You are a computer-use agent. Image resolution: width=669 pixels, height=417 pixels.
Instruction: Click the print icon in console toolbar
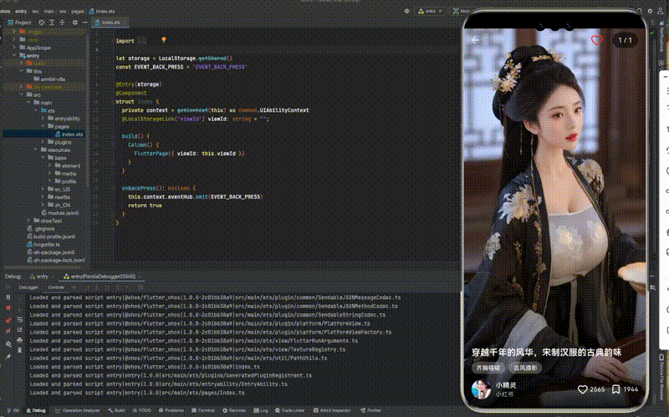tap(19, 340)
